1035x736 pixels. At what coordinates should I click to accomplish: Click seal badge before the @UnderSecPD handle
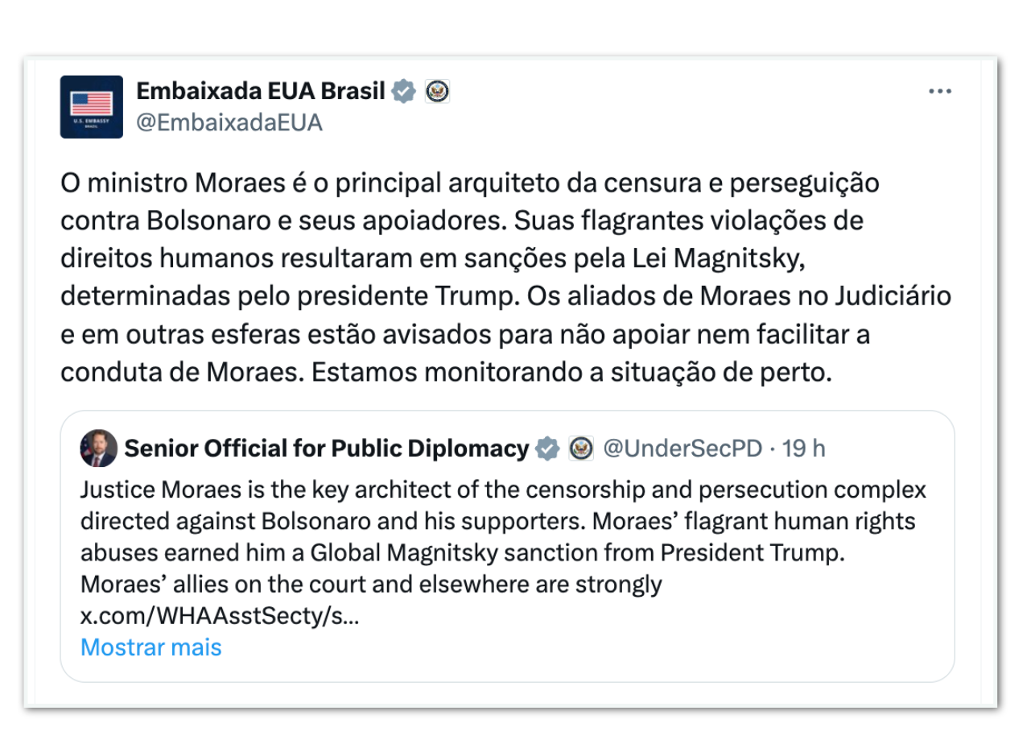tap(580, 449)
